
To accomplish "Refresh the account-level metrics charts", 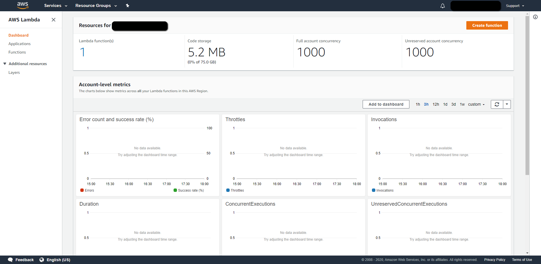I will [497, 104].
